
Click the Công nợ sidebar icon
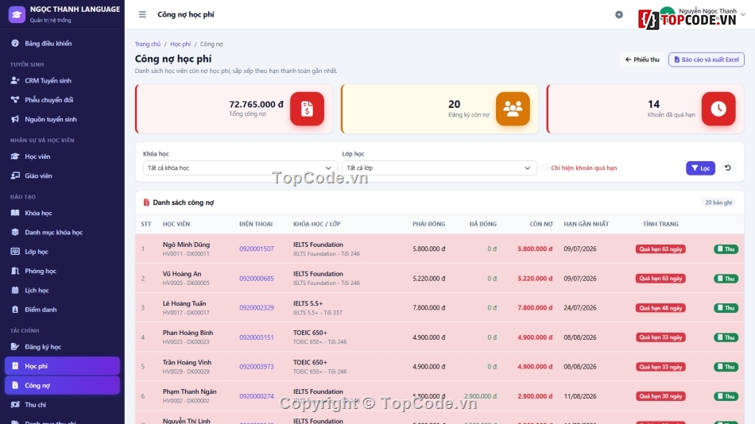point(15,386)
